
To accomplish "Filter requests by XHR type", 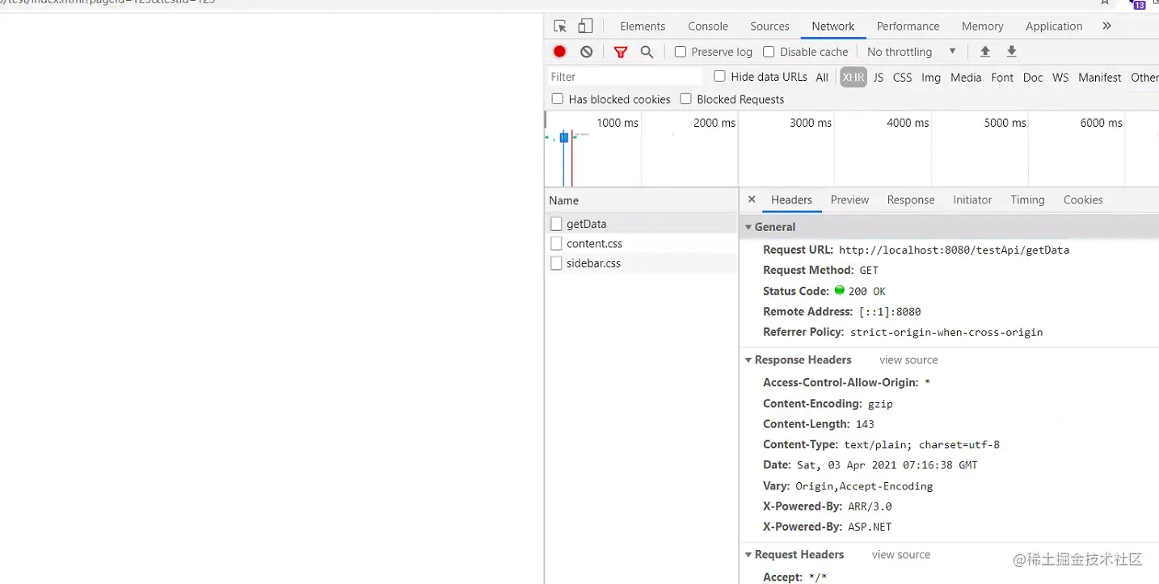I will [853, 78].
